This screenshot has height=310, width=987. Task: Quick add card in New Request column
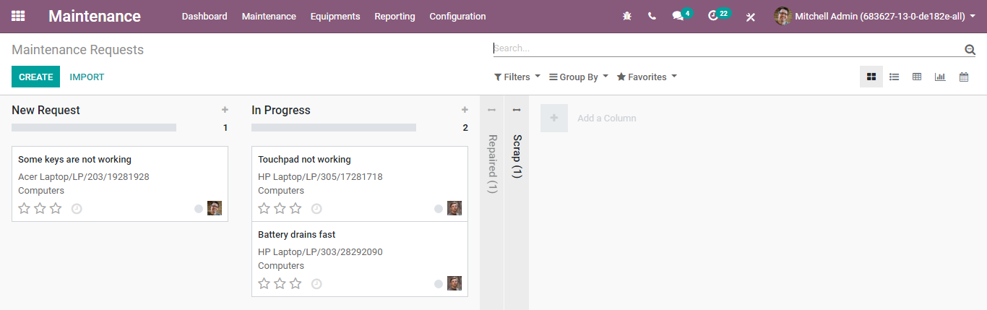[225, 110]
